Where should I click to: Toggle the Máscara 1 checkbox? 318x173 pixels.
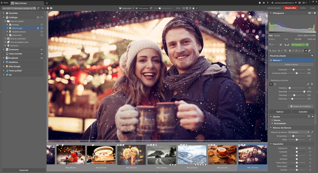click(x=271, y=60)
